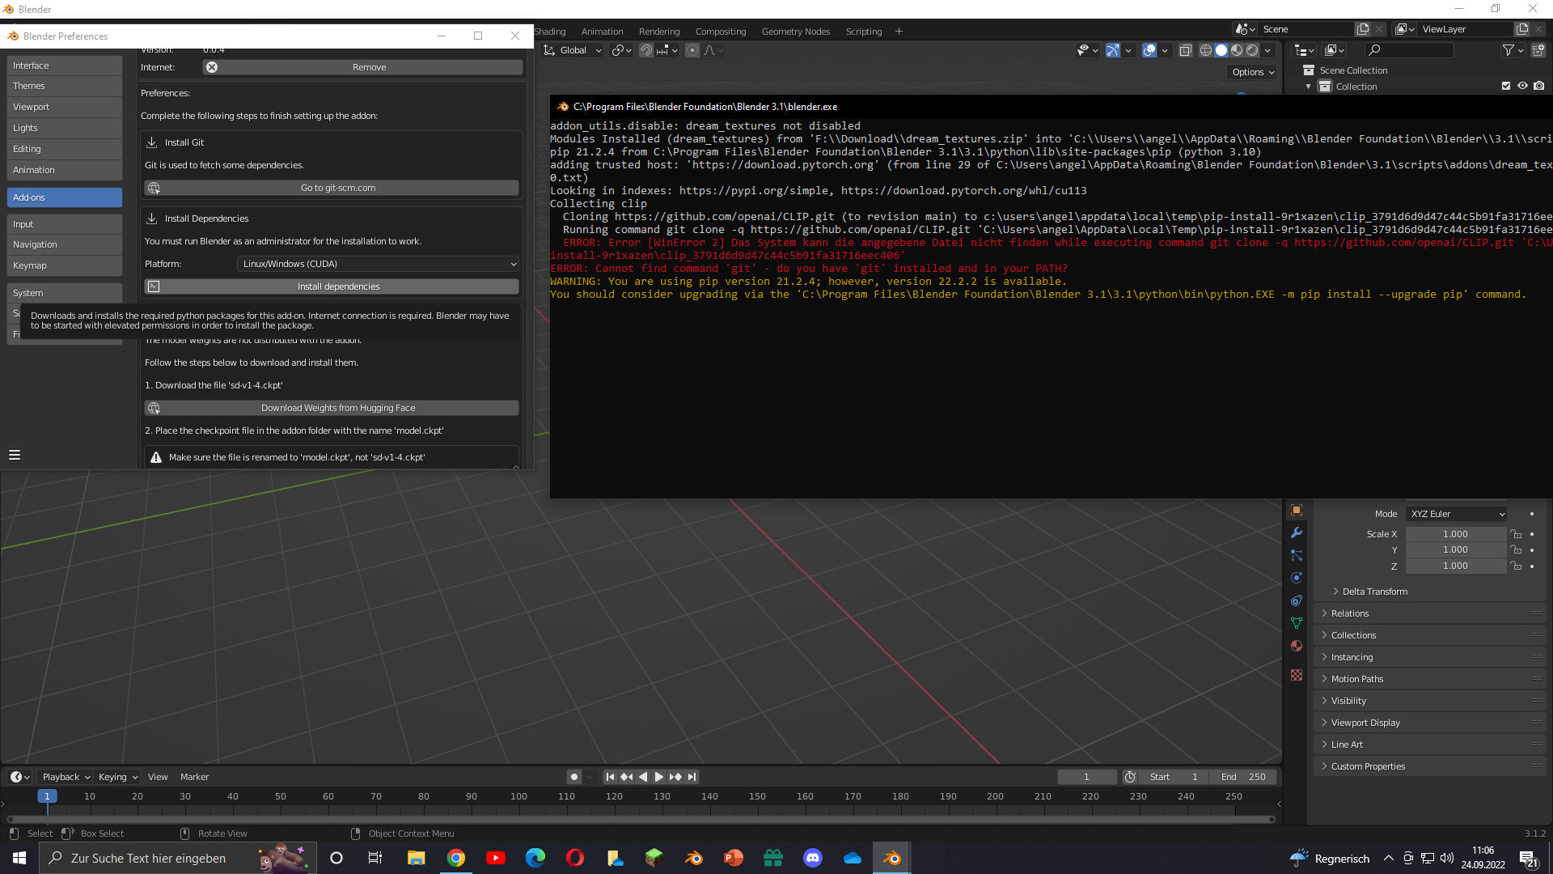Open the viewport Options dropdown
The image size is (1553, 874).
(x=1252, y=72)
